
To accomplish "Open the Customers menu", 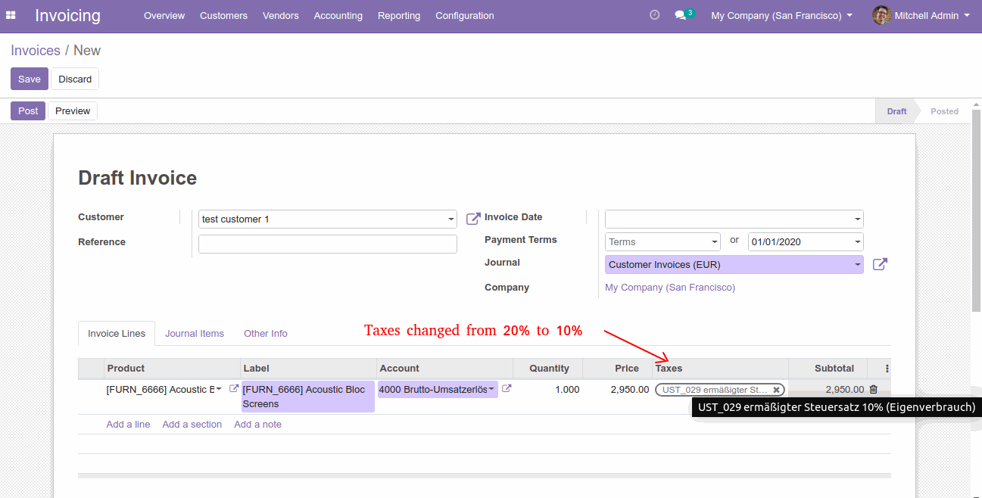I will click(223, 15).
